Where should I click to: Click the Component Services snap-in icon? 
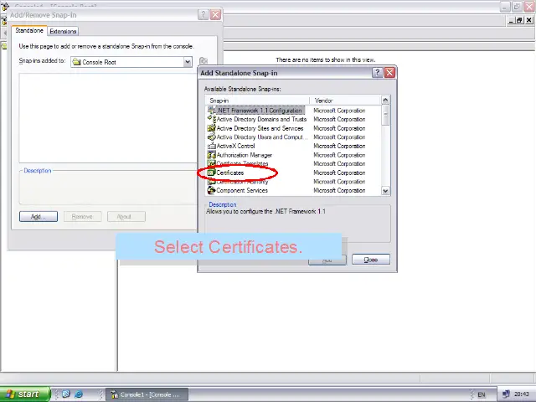click(211, 190)
